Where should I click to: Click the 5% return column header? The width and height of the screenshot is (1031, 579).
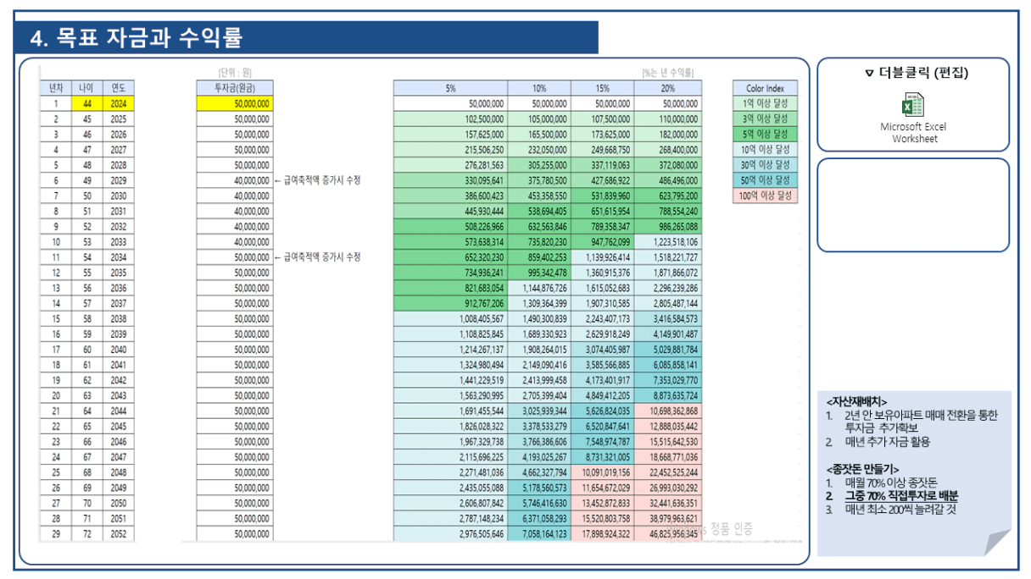450,88
